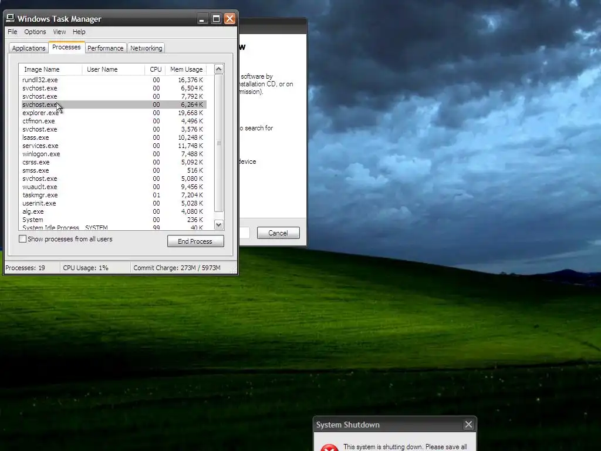Select the winlogon.exe process
Screen dimensions: 601x451
[114, 154]
